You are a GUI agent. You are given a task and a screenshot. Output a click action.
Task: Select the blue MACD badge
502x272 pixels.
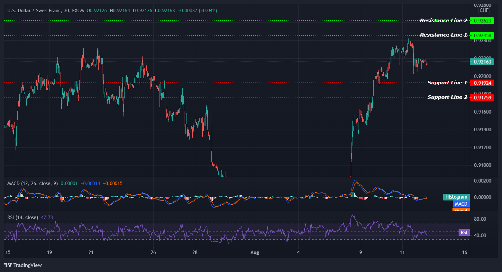461,204
